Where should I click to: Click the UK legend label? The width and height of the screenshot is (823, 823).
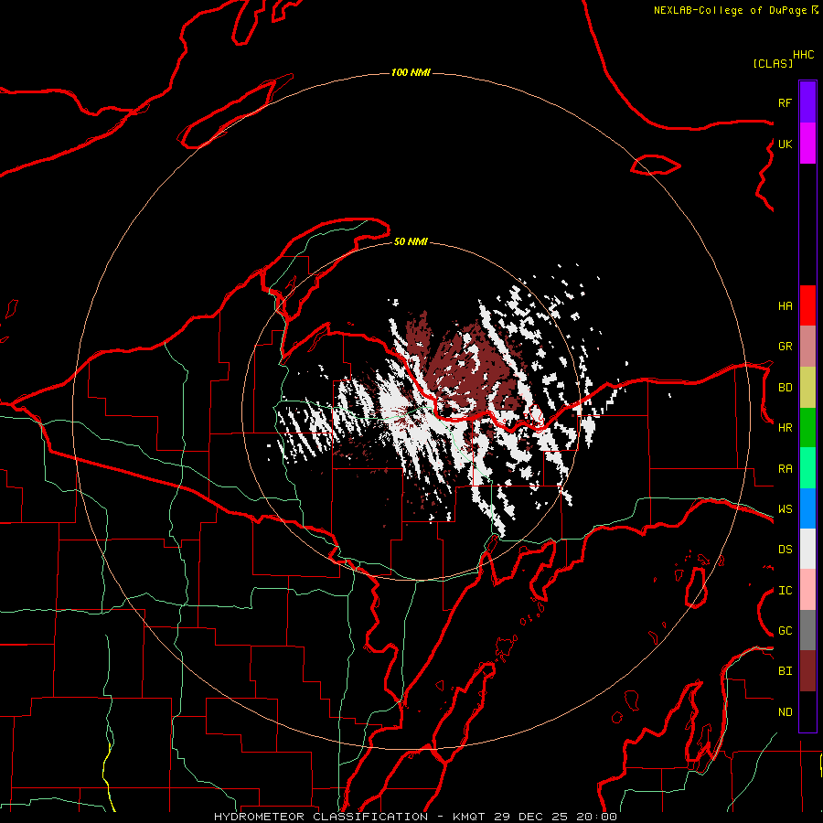(785, 144)
